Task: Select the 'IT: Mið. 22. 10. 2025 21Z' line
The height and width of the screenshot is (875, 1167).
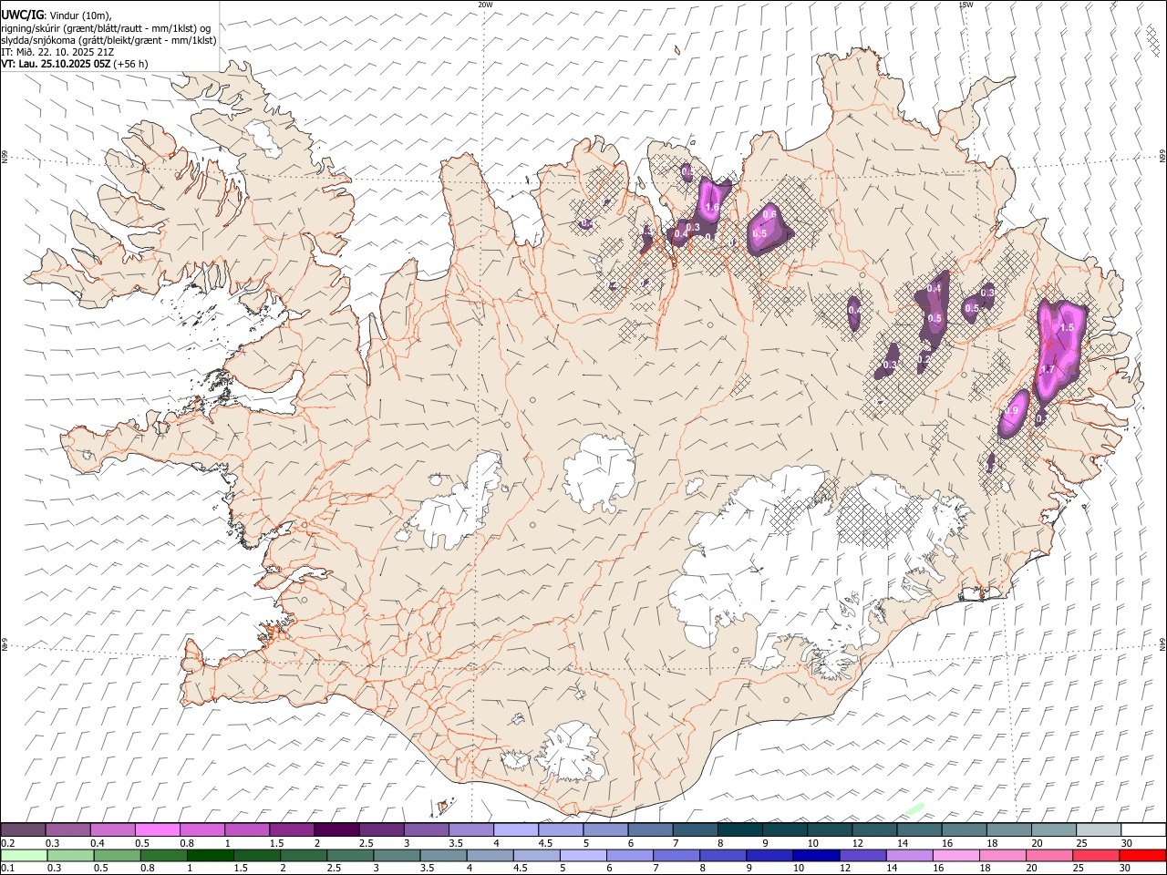Action: point(57,52)
